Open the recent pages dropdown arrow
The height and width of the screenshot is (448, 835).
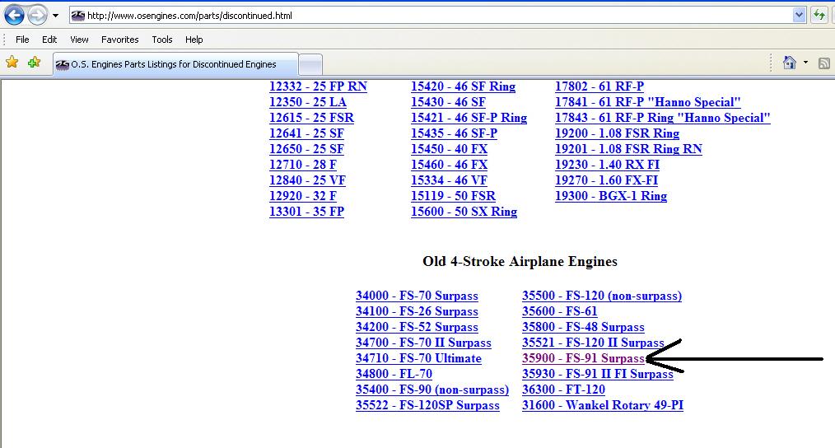(x=55, y=16)
